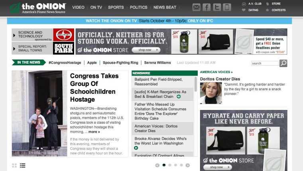
Task: Click the $45 messenger bag in top banner
Action: click(216, 41)
